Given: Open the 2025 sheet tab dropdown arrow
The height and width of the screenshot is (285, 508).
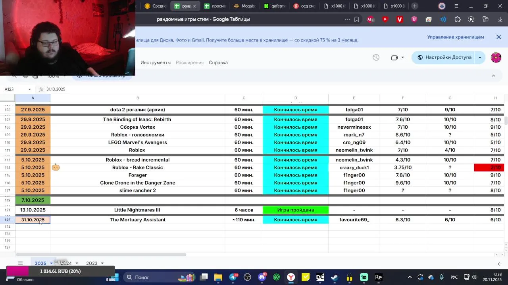Looking at the screenshot, I should (x=51, y=263).
